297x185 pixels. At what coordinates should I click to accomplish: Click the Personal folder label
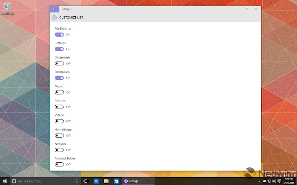pyautogui.click(x=65, y=158)
